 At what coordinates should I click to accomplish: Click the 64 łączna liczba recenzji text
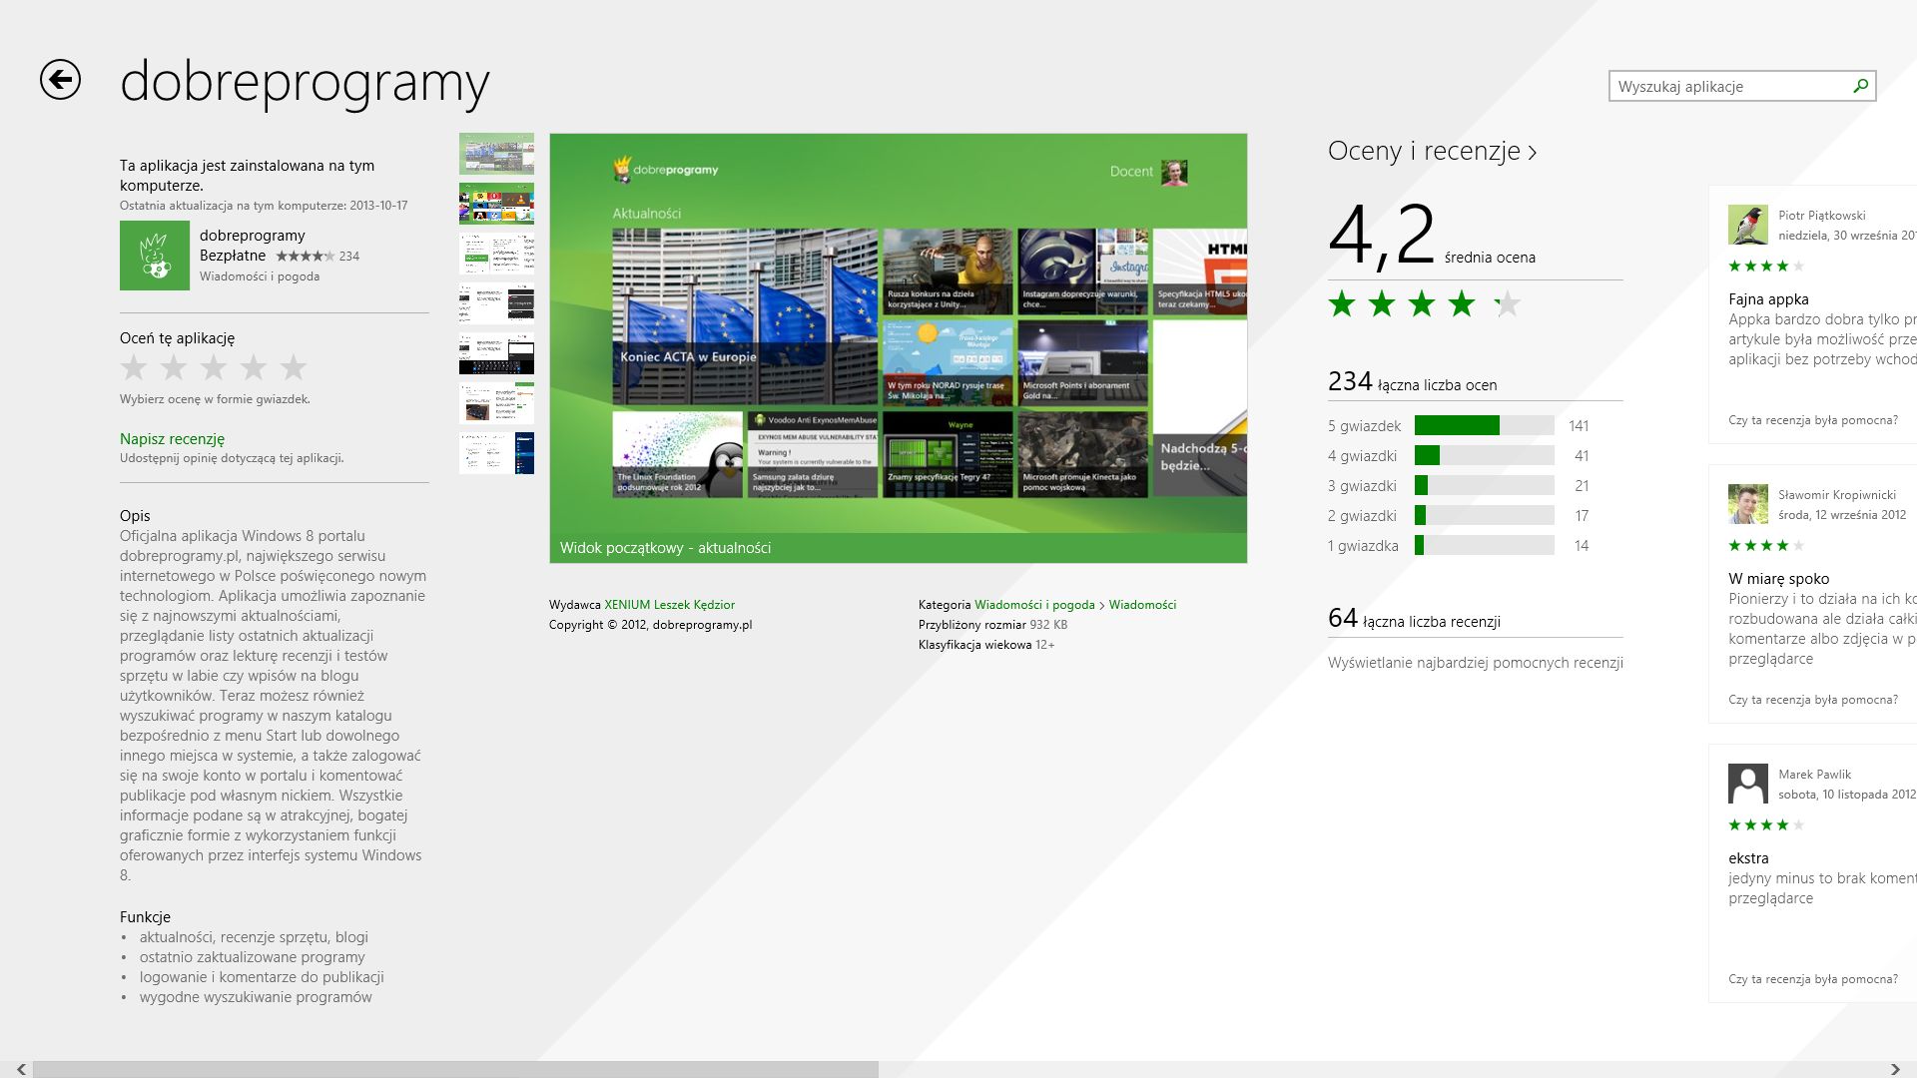point(1414,619)
